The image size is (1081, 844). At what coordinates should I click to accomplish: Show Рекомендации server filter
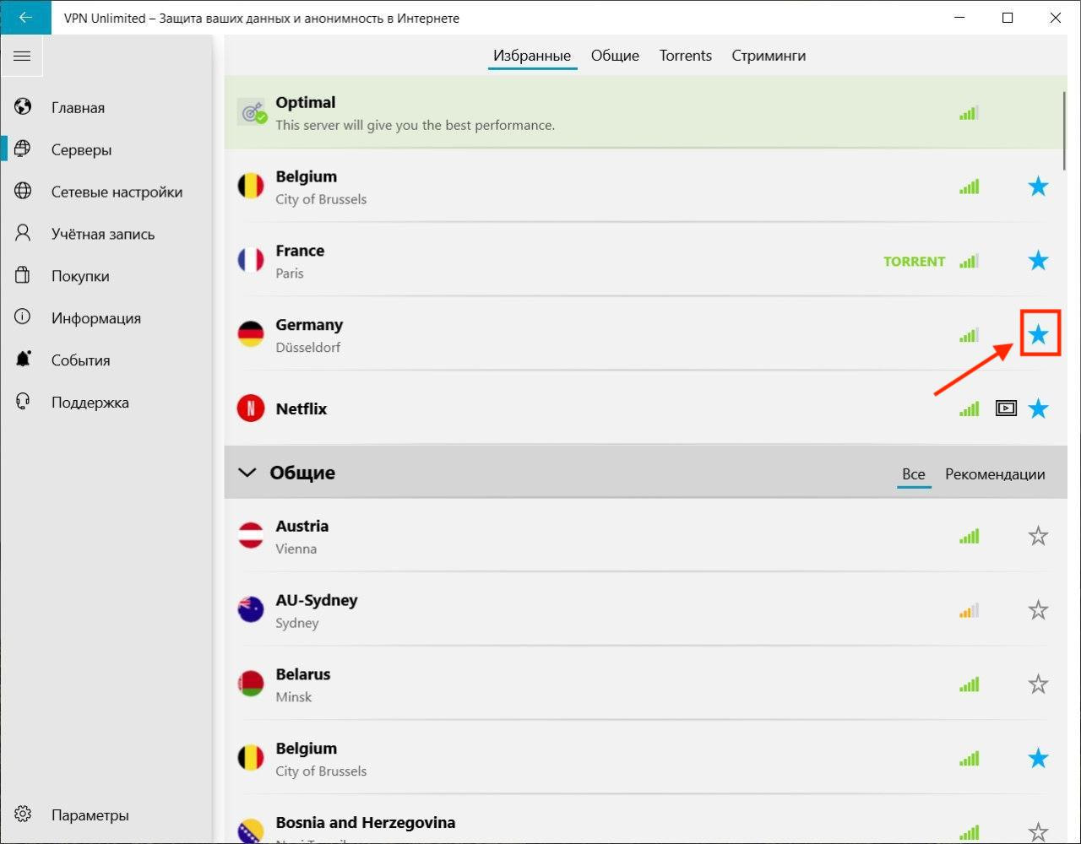coord(994,474)
